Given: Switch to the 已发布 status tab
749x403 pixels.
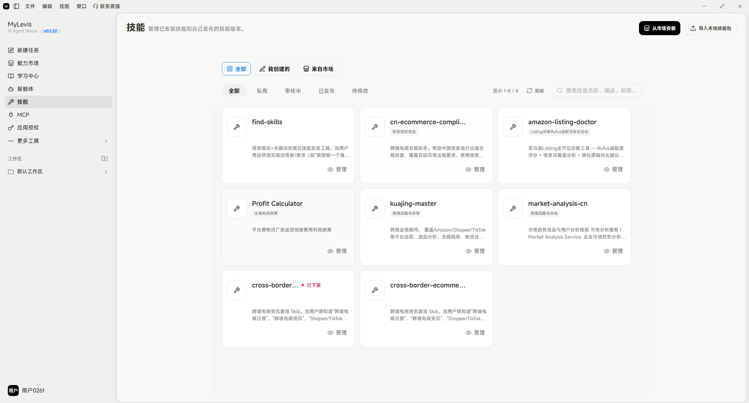Looking at the screenshot, I should [327, 91].
